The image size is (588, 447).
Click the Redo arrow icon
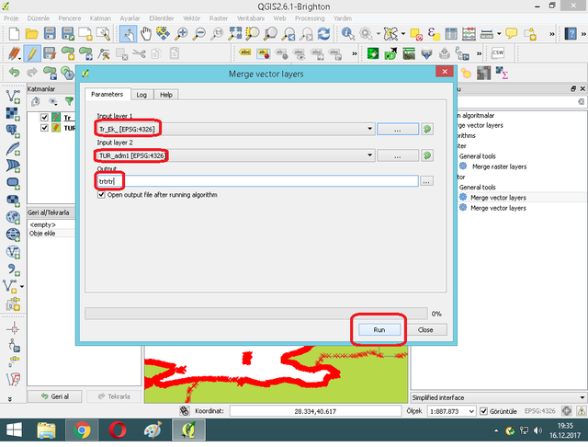point(32,72)
